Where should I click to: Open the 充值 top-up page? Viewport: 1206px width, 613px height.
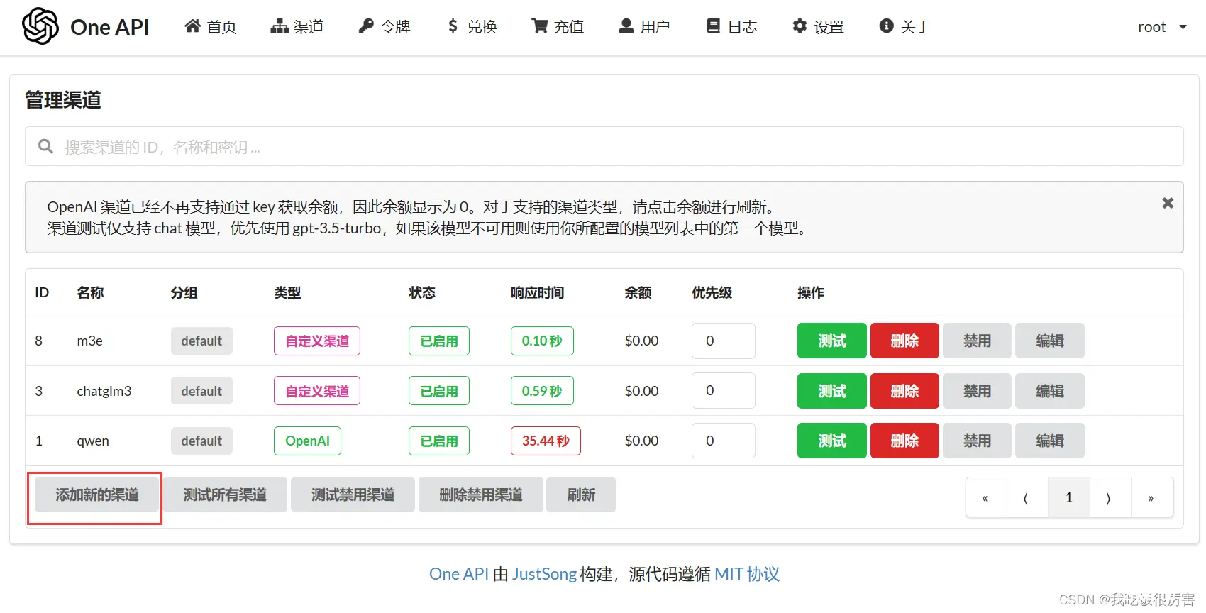[558, 26]
